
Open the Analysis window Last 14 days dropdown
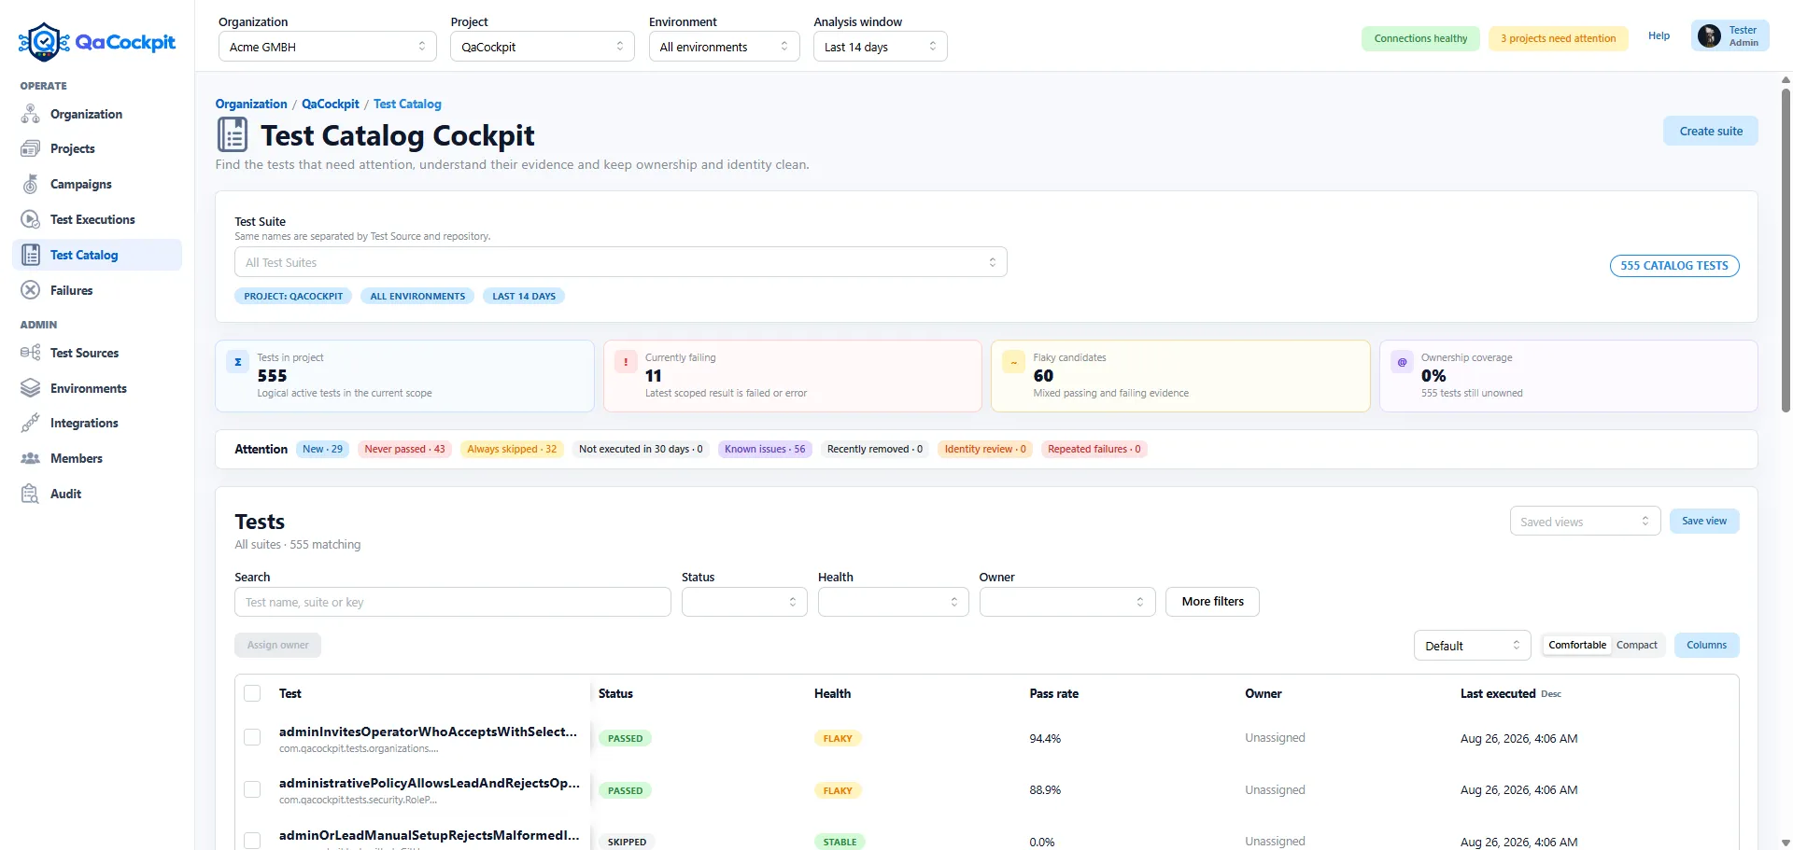point(881,47)
